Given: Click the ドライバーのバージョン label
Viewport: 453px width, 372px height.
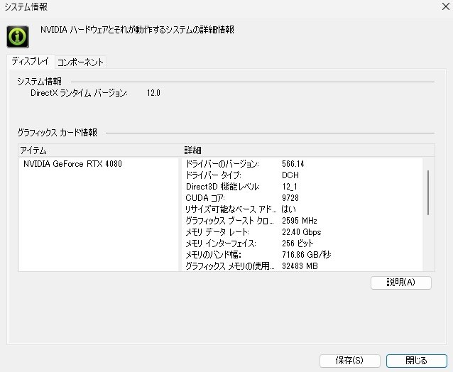Looking at the screenshot, I should (222, 164).
